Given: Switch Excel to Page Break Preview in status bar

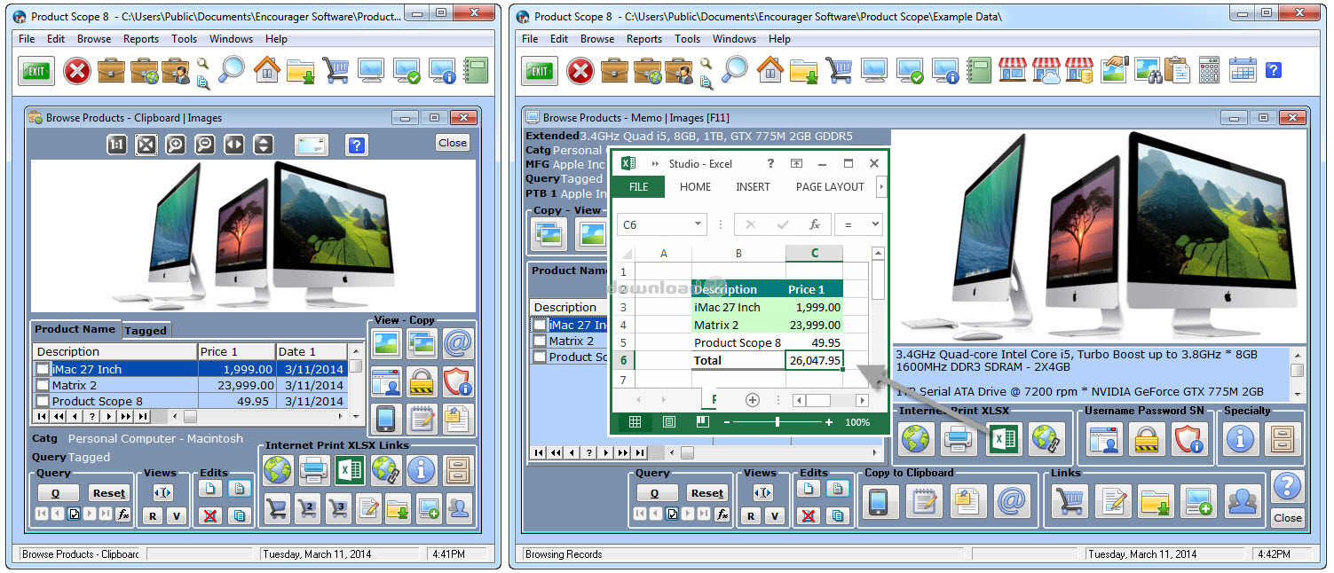Looking at the screenshot, I should pyautogui.click(x=702, y=422).
